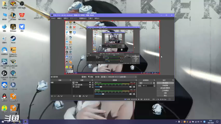The image size is (221, 124).
Task: Open the 显示器 1 display selection dropdown
Action: [119, 77]
